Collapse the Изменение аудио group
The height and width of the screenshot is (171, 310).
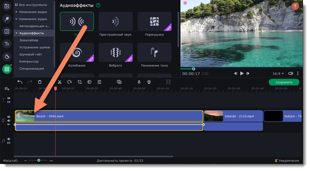click(16, 19)
